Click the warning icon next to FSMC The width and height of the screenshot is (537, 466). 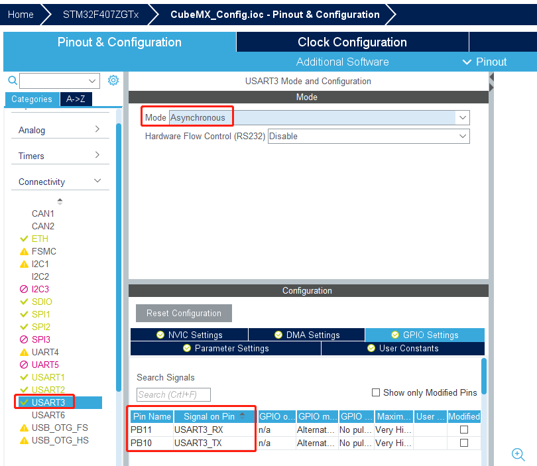(x=25, y=252)
